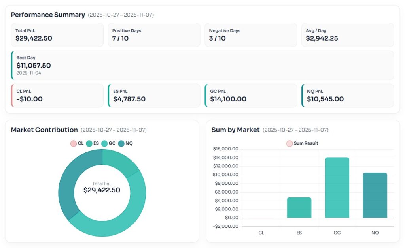Click the ES bar in Sum by Market
405x248 pixels.
(x=299, y=207)
